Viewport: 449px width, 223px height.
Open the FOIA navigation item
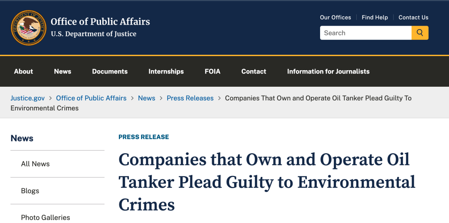(212, 71)
